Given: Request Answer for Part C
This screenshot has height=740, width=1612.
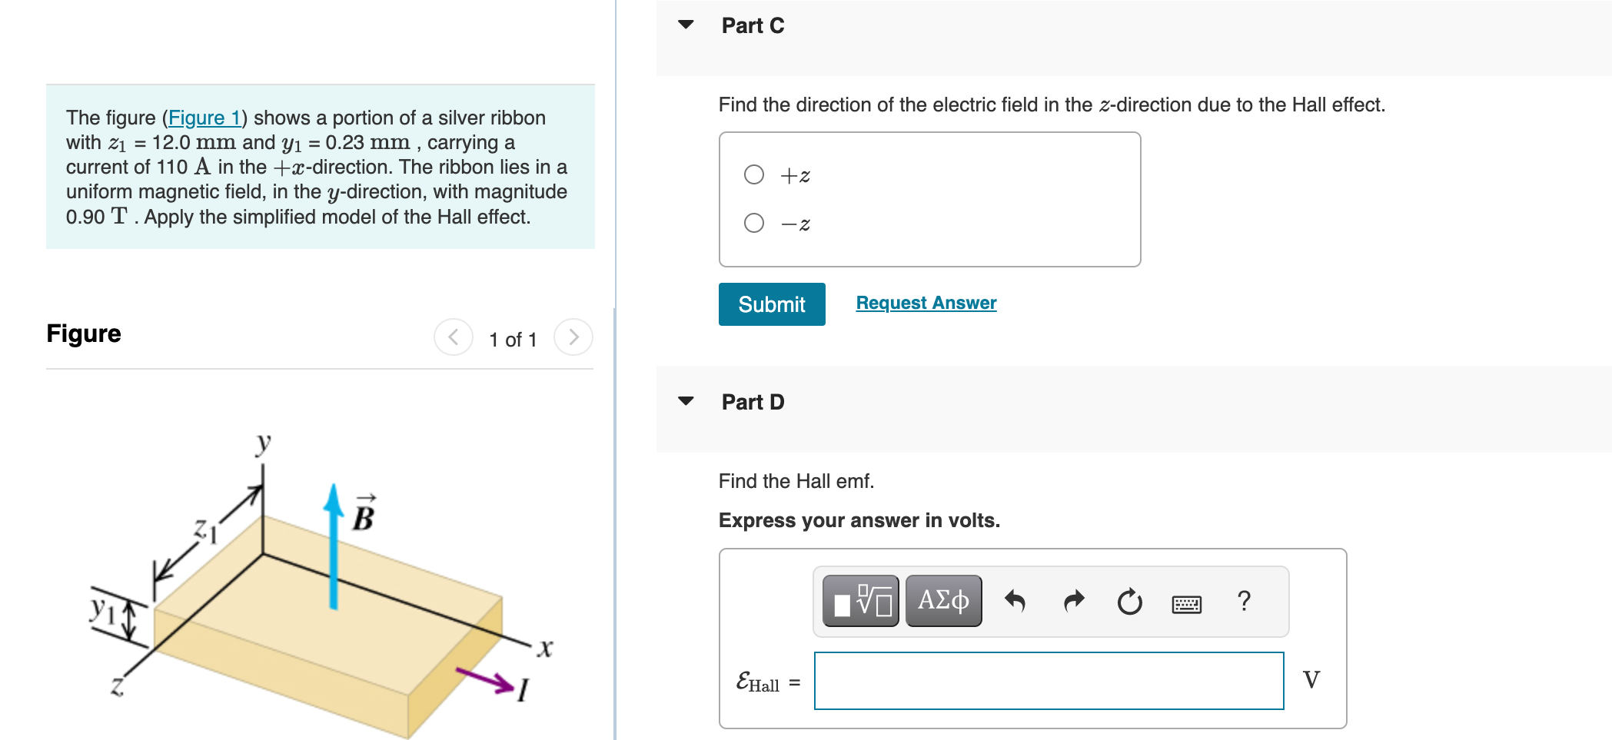Looking at the screenshot, I should 925,302.
